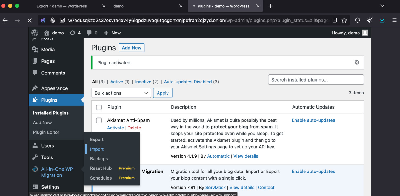View details for Akismet plugin
The width and height of the screenshot is (400, 196).
pyautogui.click(x=246, y=156)
